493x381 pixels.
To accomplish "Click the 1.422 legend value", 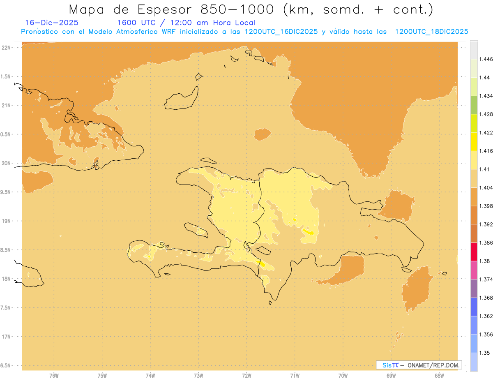I will 486,132.
